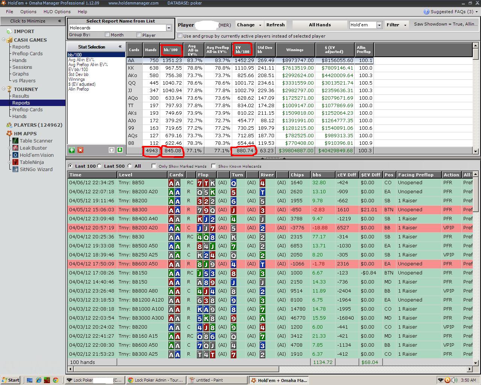The image size is (481, 385).
Task: Open Holecards report name dropdown
Action: click(x=169, y=28)
